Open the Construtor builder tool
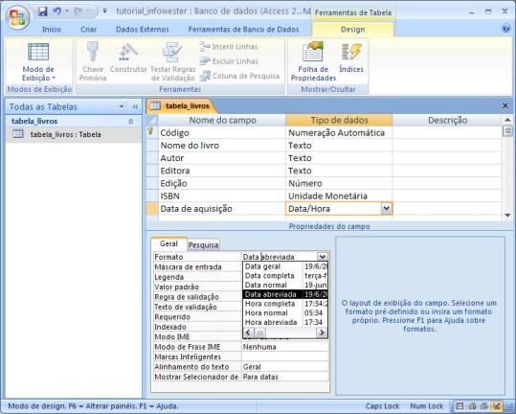The image size is (516, 414). [x=128, y=57]
